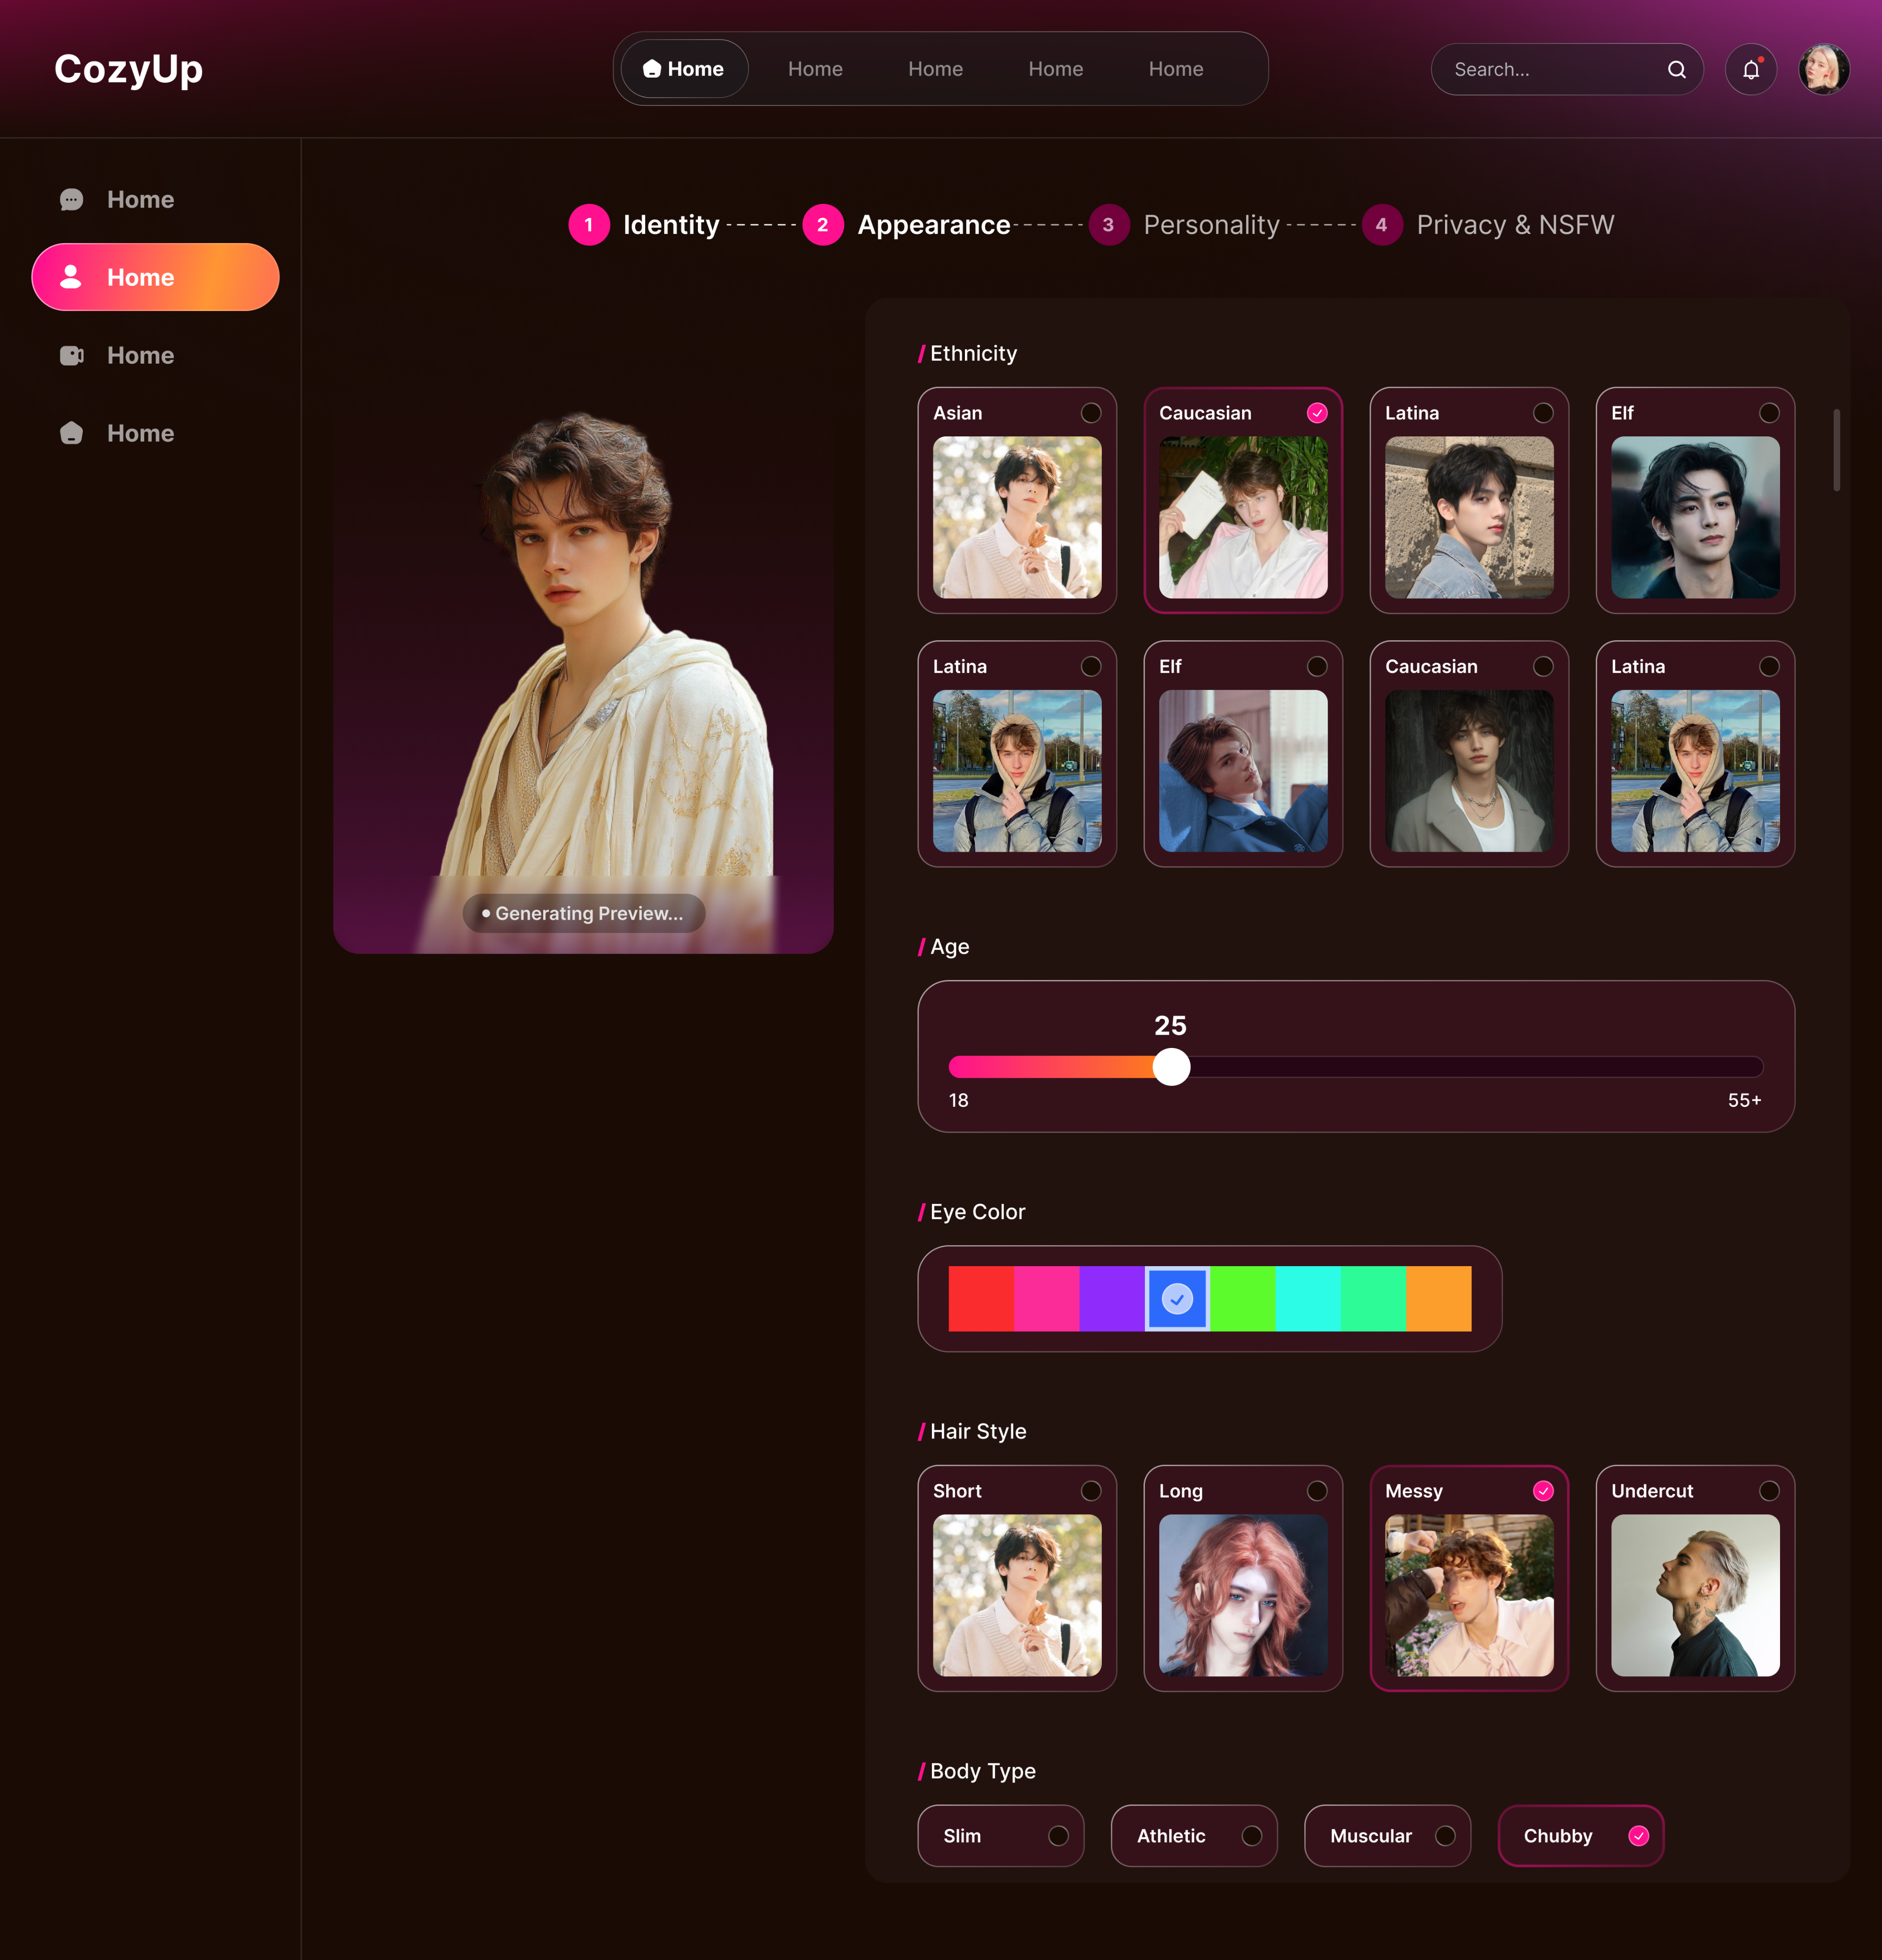Open the user profile avatar
The image size is (1882, 1960).
(1824, 70)
